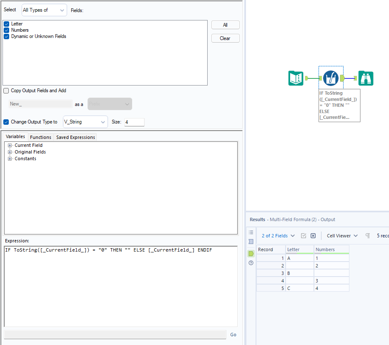Image resolution: width=389 pixels, height=345 pixels.
Task: Open the All Types select dropdown
Action: [x=44, y=10]
